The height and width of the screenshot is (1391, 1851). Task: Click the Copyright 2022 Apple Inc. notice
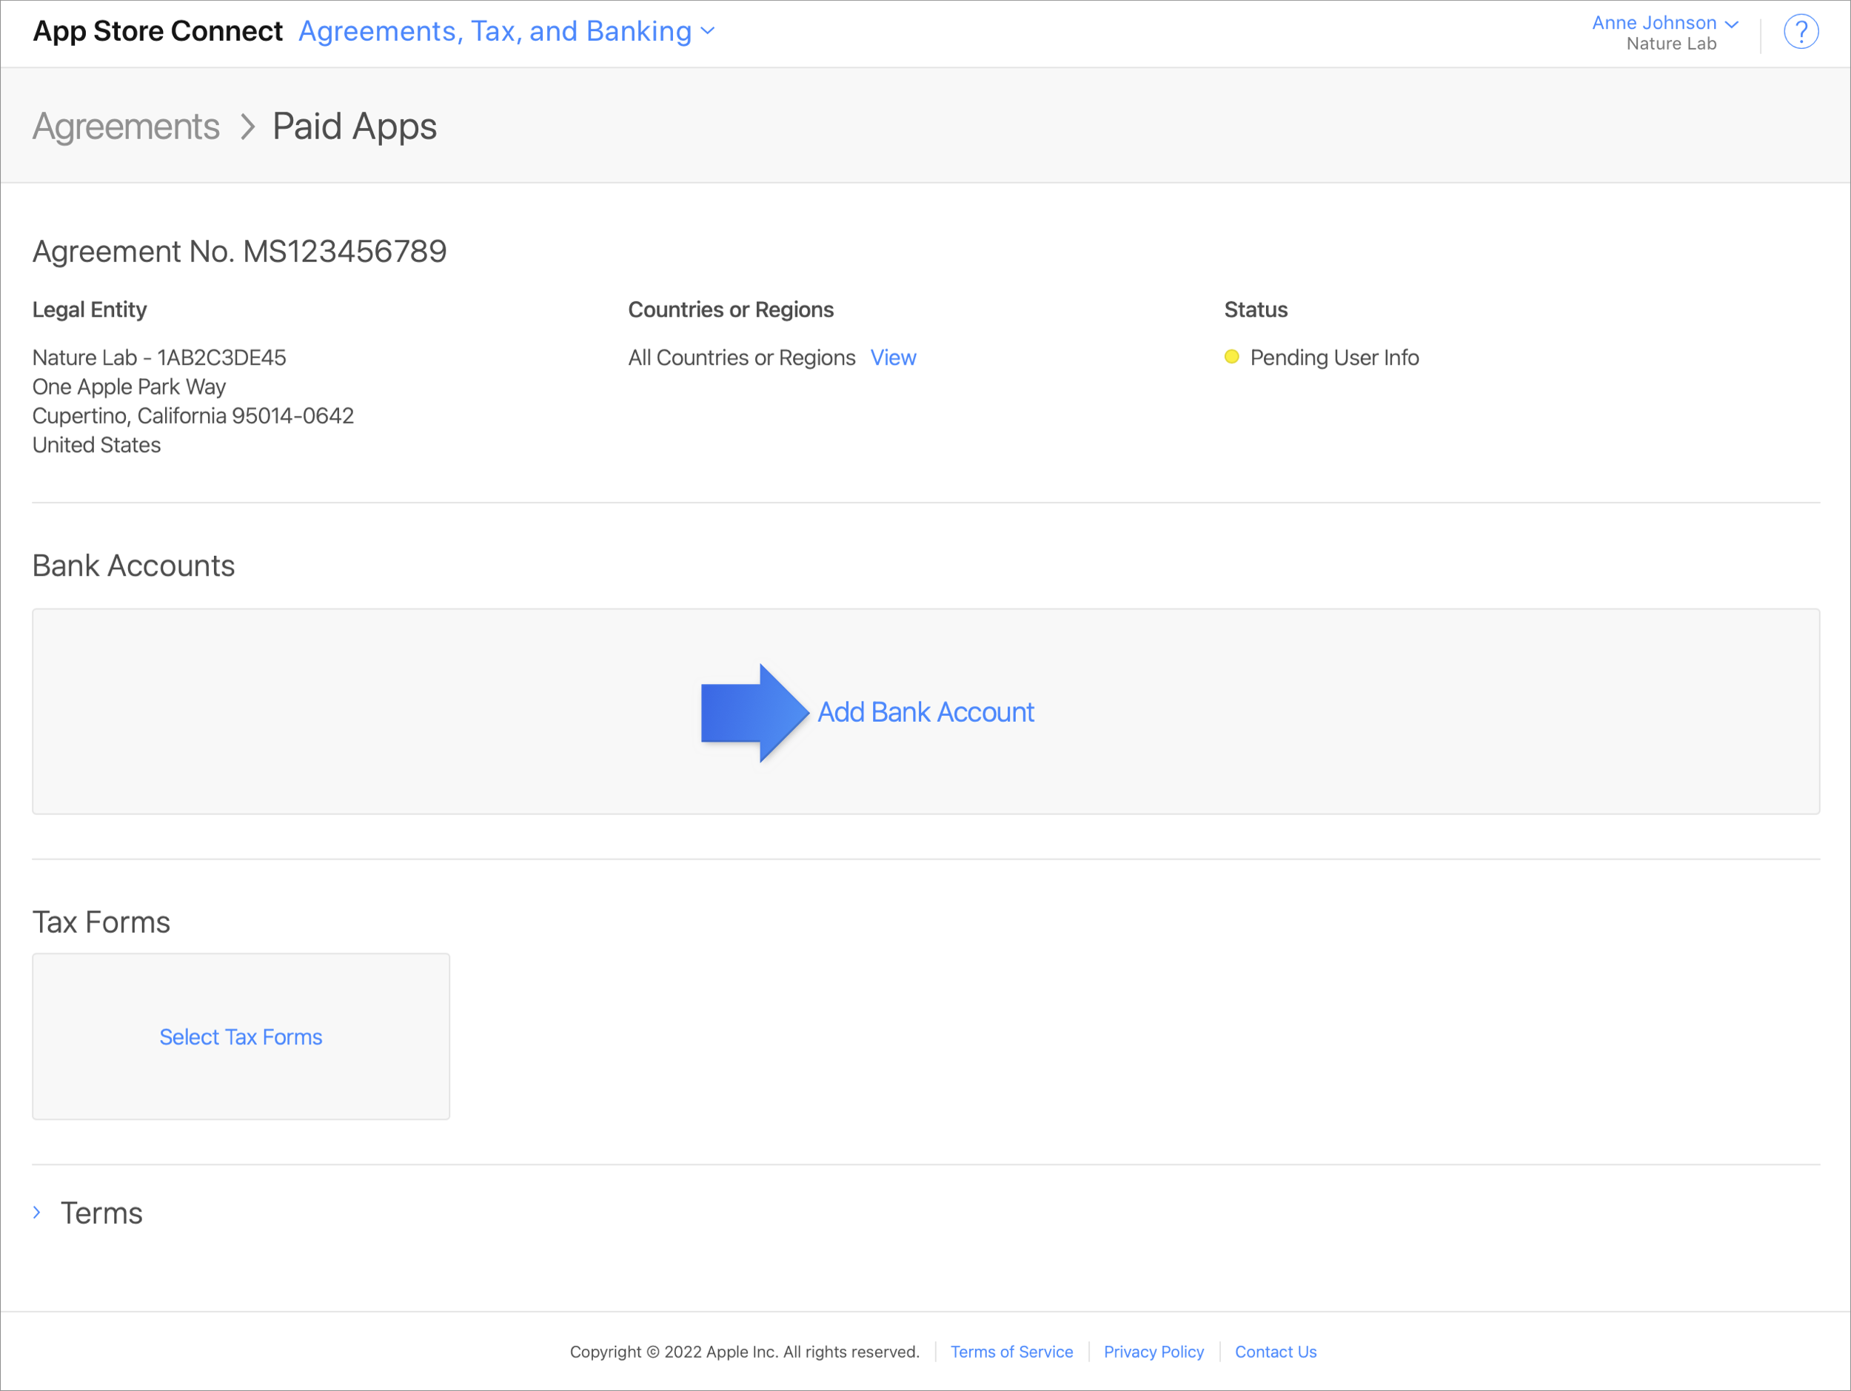coord(744,1352)
